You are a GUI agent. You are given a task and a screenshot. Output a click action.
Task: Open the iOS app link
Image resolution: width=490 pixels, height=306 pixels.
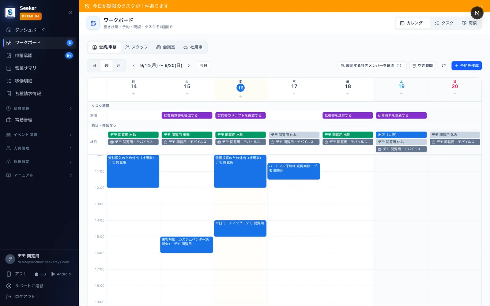pos(40,274)
